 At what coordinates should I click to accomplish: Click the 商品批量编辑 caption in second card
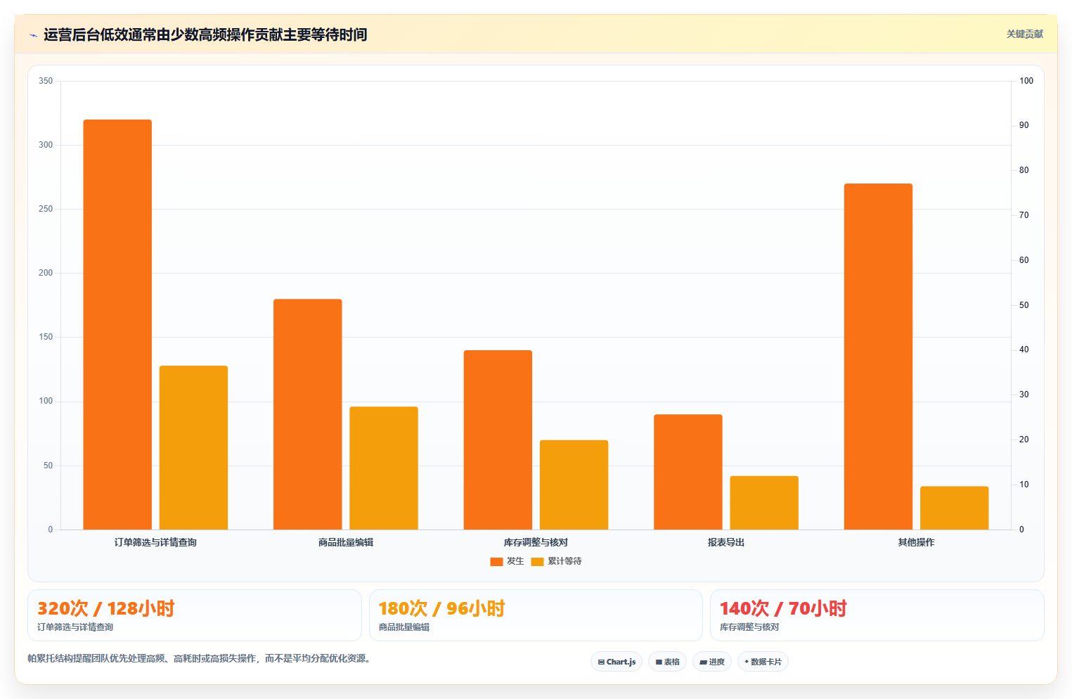click(x=404, y=627)
